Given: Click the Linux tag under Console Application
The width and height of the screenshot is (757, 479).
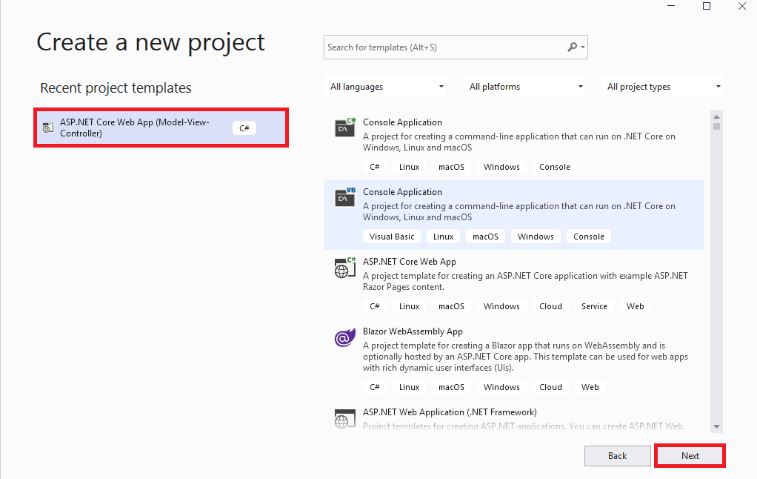Looking at the screenshot, I should pyautogui.click(x=409, y=166).
